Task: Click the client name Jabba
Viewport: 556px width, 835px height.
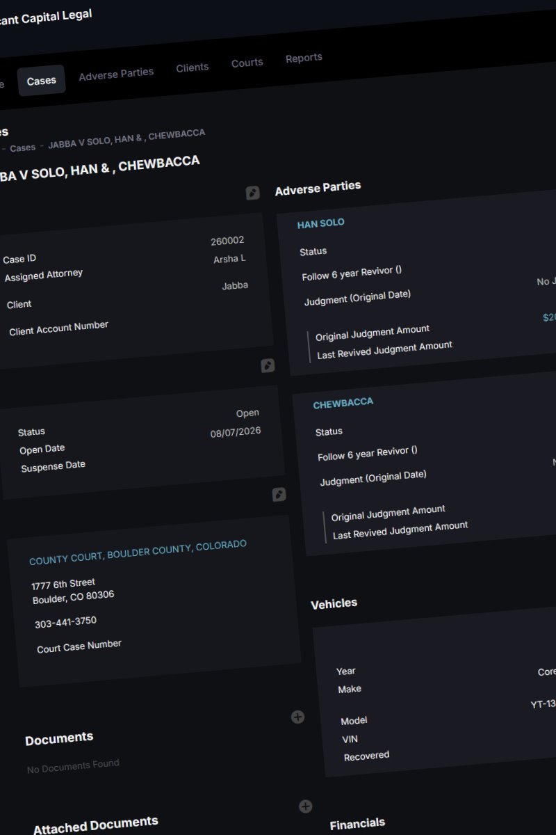Action: click(235, 285)
